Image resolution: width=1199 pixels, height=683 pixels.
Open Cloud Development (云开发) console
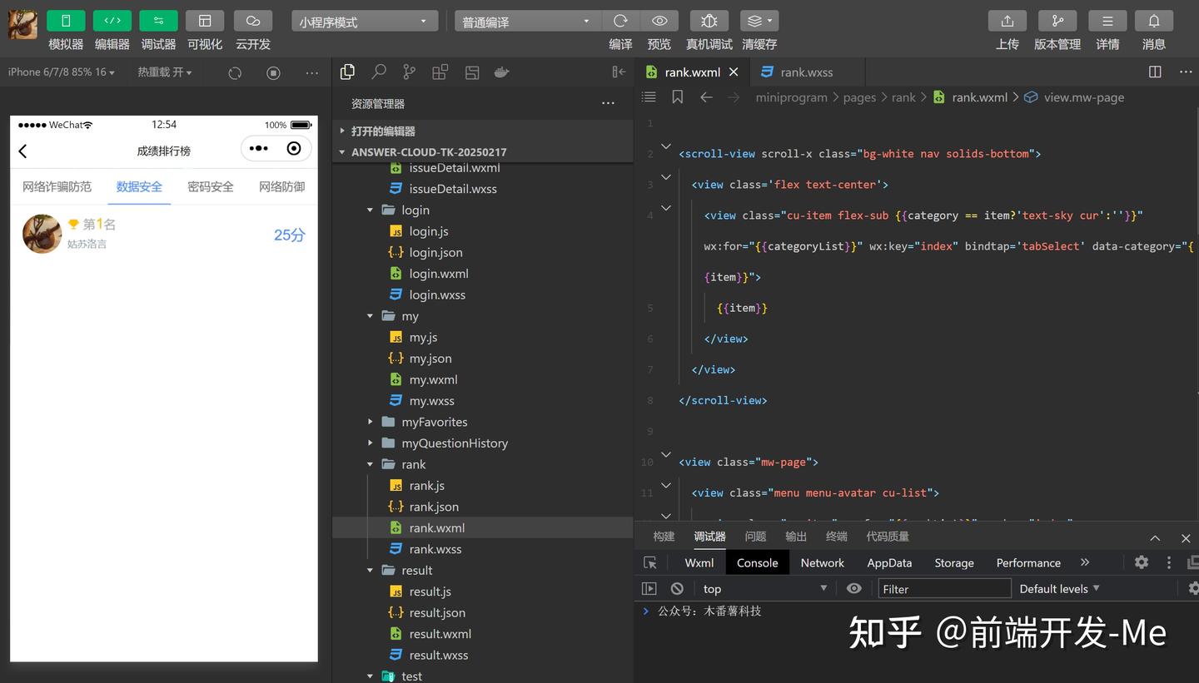click(x=253, y=21)
